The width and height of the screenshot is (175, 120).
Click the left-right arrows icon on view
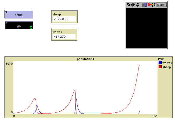[133, 5]
